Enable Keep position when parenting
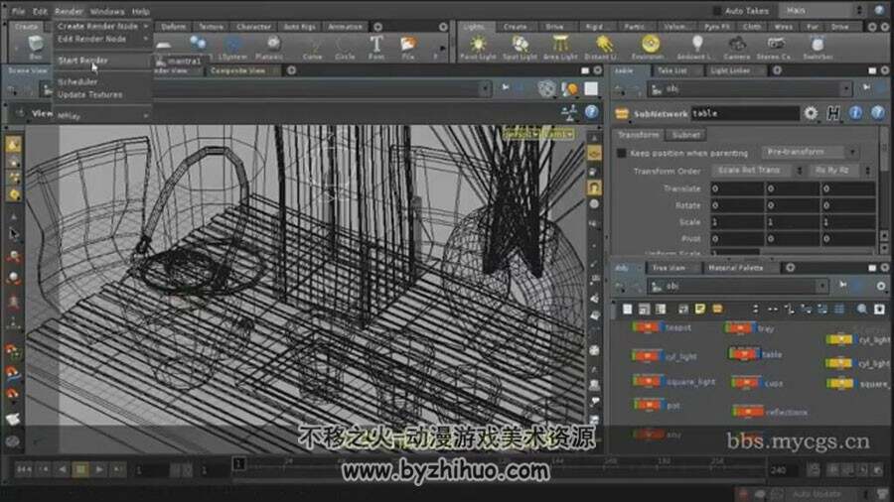 coord(622,153)
